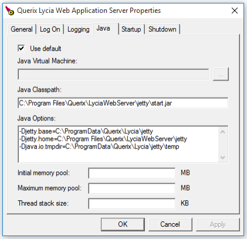Confirm with the OK button

[123, 224]
